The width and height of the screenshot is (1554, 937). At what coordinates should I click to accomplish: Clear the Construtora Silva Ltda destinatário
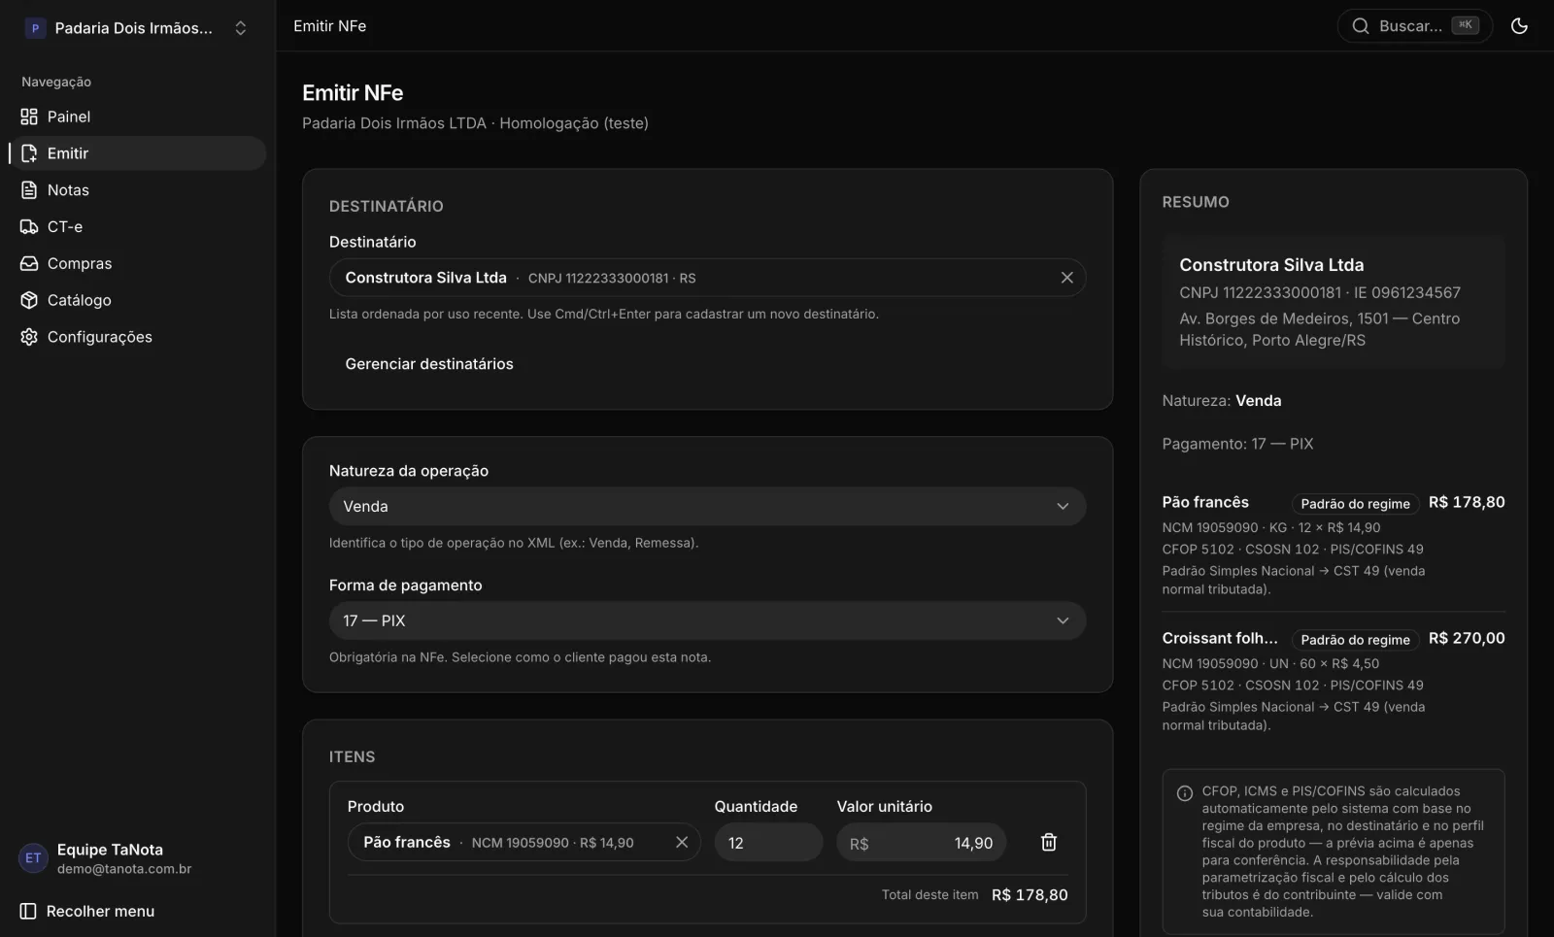[x=1066, y=278]
